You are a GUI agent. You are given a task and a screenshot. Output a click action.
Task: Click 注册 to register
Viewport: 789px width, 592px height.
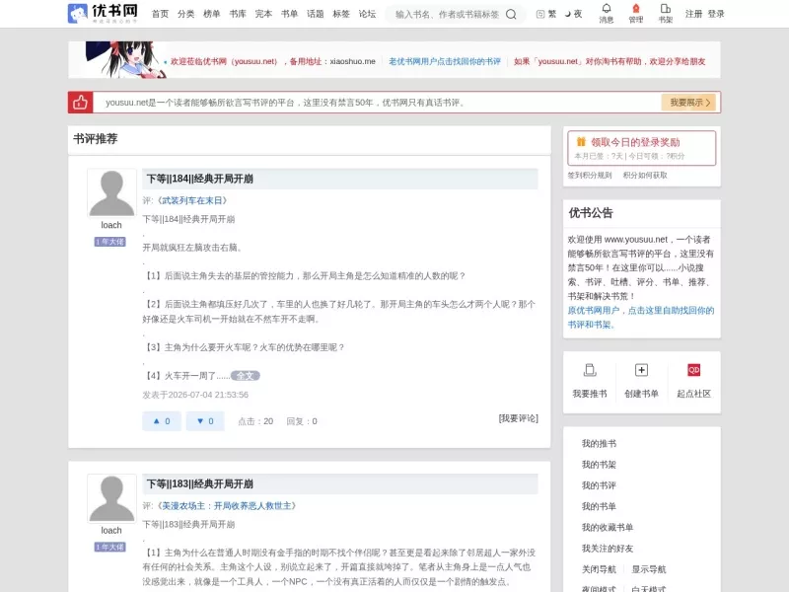pyautogui.click(x=693, y=14)
